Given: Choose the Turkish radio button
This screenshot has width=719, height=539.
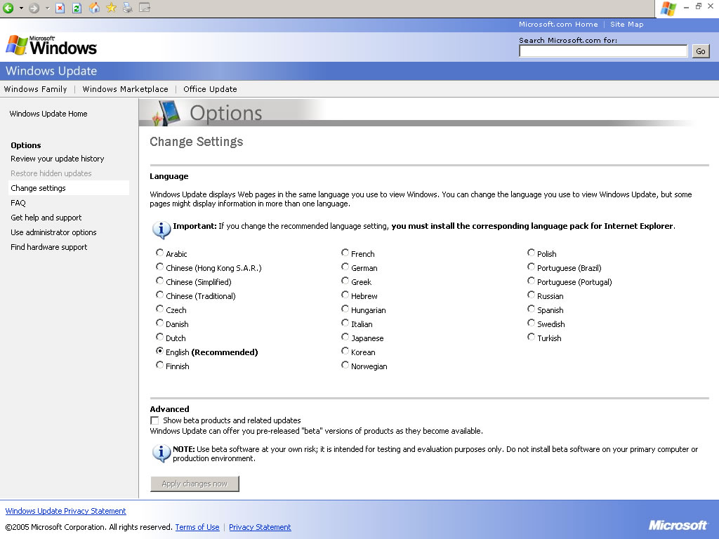Looking at the screenshot, I should 531,337.
